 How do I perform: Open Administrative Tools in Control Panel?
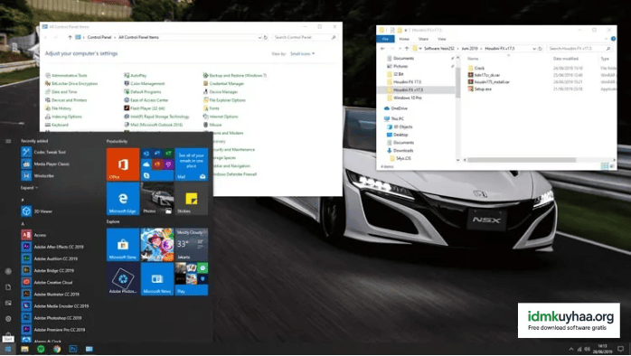(66, 76)
